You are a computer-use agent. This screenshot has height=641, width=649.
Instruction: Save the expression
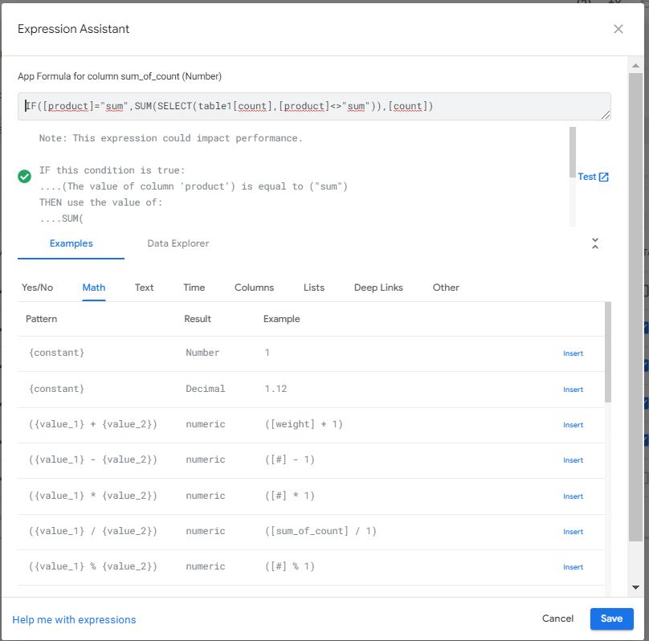(611, 619)
